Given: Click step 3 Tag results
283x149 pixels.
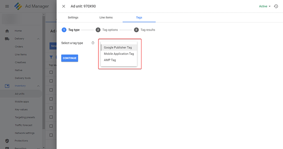Looking at the screenshot, I should (x=144, y=30).
